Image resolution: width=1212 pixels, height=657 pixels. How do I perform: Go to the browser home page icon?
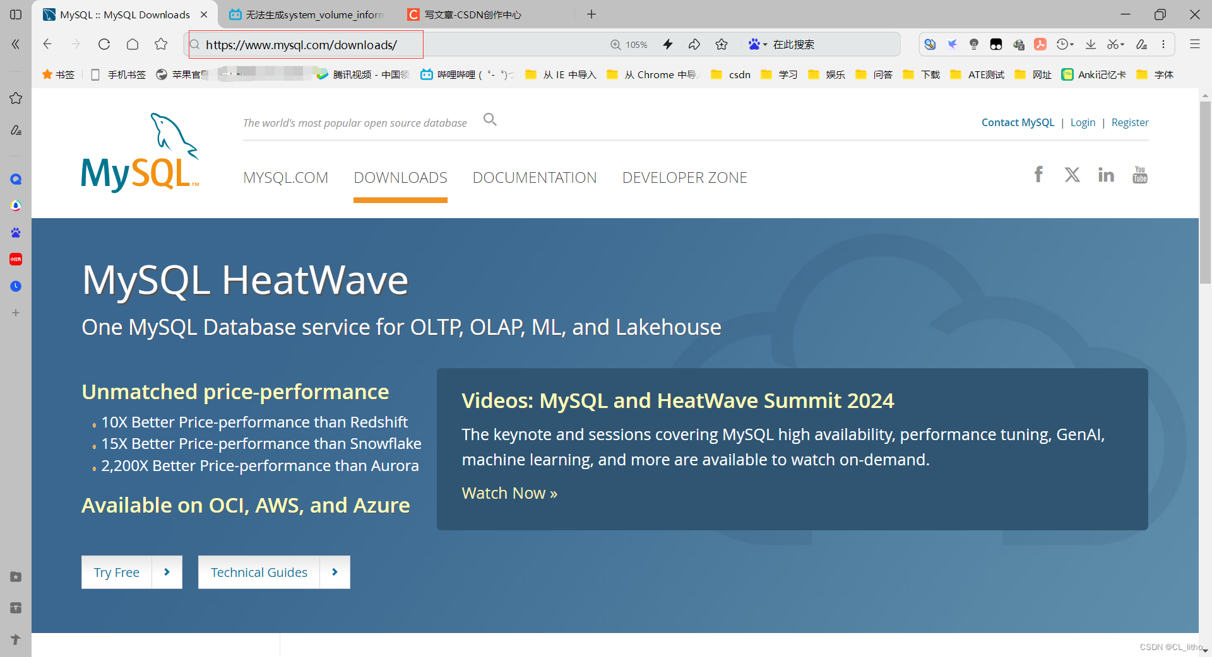click(x=133, y=44)
